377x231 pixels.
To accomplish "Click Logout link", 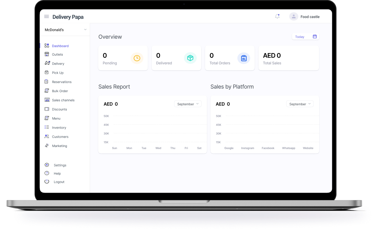I will click(x=59, y=182).
